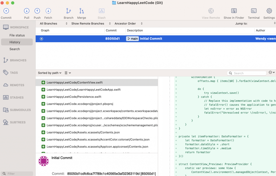Click the STASHES sidebar icon

[x=6, y=97]
